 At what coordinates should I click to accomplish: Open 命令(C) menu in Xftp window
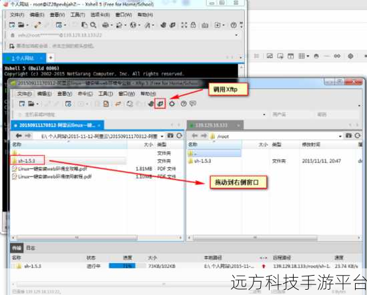(x=85, y=94)
